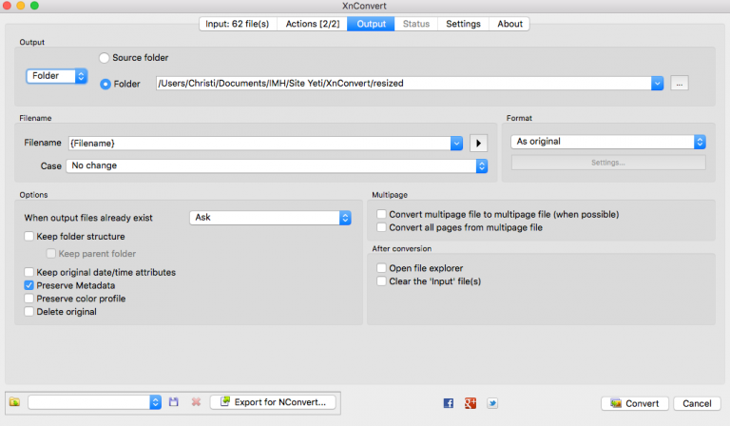Click the filename variables arrow button

pos(479,144)
